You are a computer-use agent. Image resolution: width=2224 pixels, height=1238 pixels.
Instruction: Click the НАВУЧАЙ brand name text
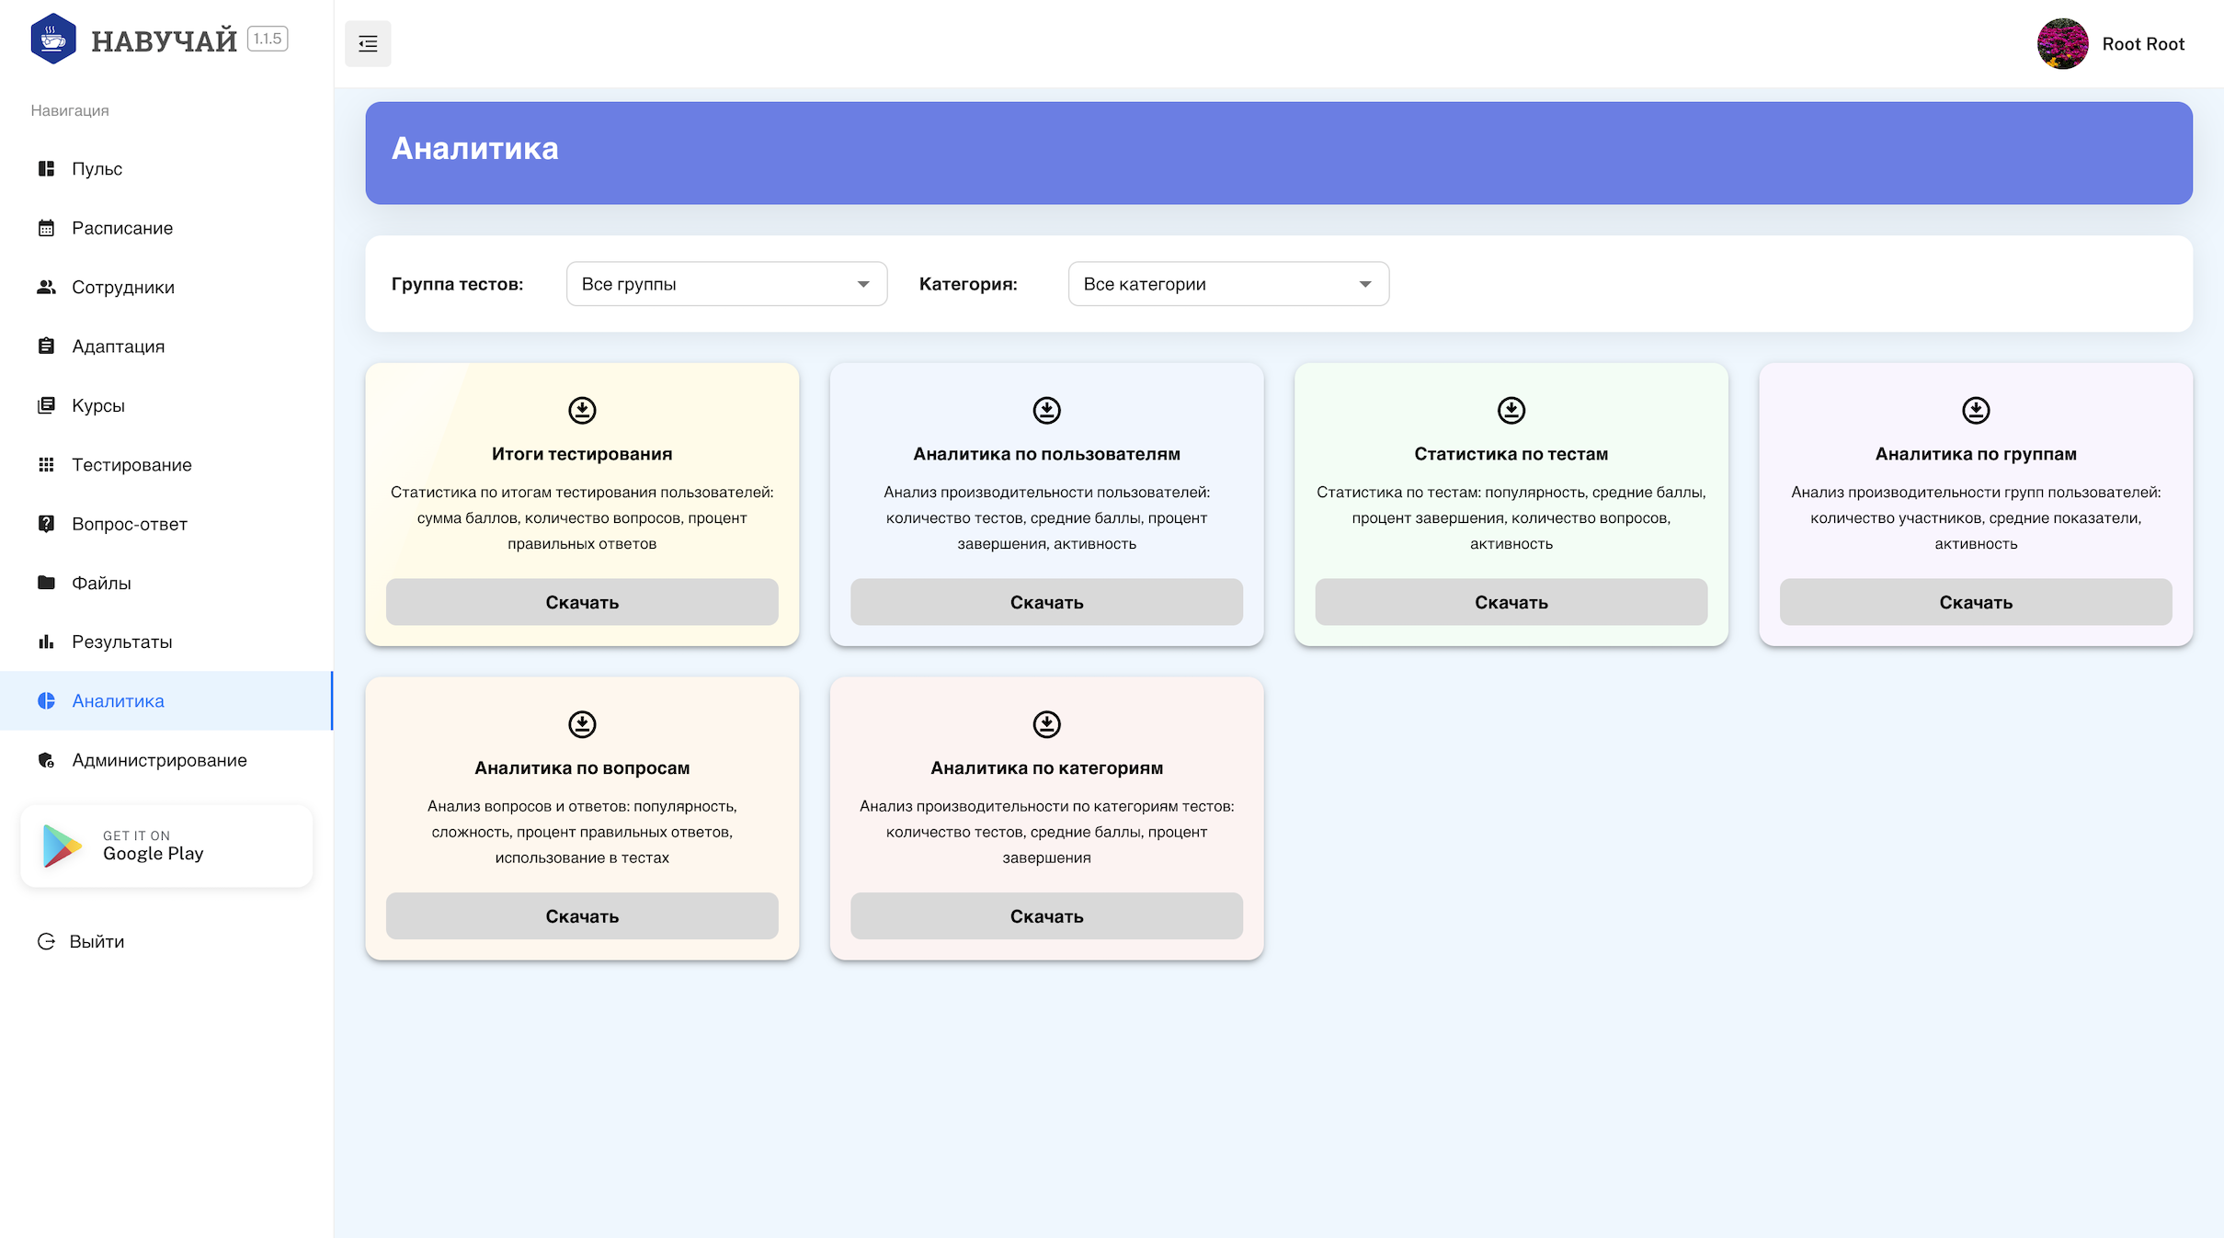click(165, 40)
